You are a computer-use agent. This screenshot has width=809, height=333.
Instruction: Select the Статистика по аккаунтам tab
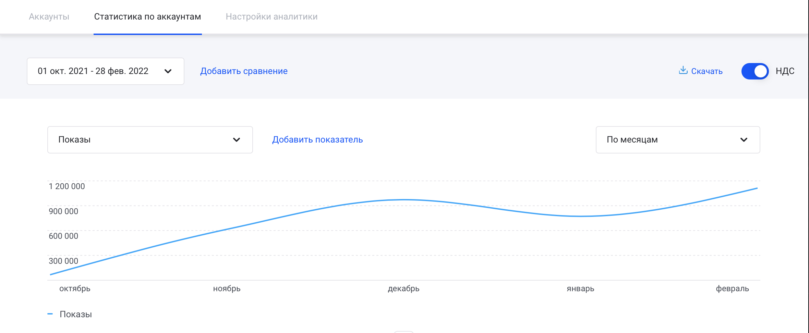point(147,17)
